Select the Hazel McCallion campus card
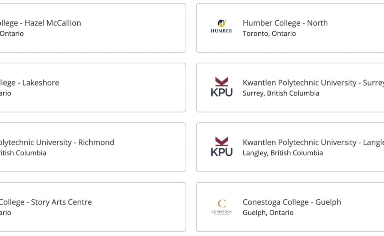This screenshot has height=236, width=384. tap(93, 28)
